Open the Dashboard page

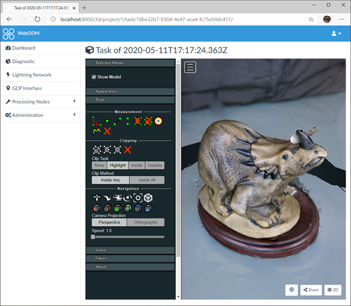pyautogui.click(x=23, y=48)
